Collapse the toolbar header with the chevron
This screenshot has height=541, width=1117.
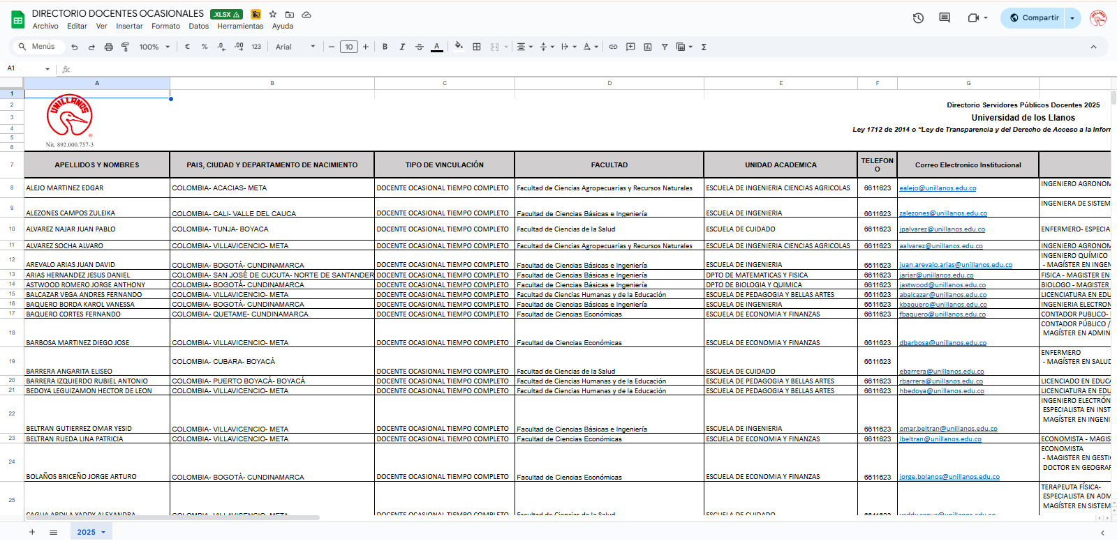click(1093, 47)
